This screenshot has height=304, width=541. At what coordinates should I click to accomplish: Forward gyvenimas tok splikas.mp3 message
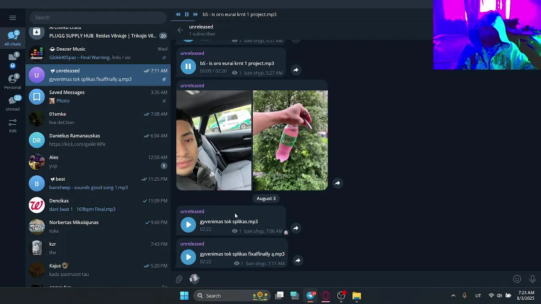pyautogui.click(x=296, y=228)
